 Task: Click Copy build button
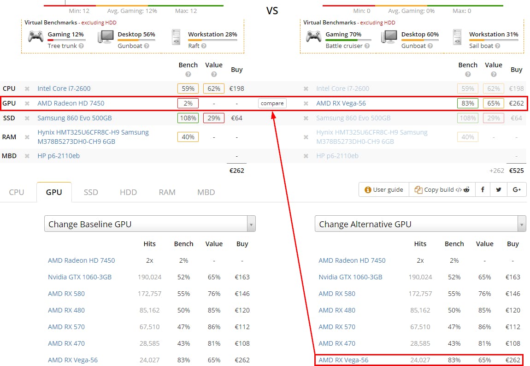442,189
